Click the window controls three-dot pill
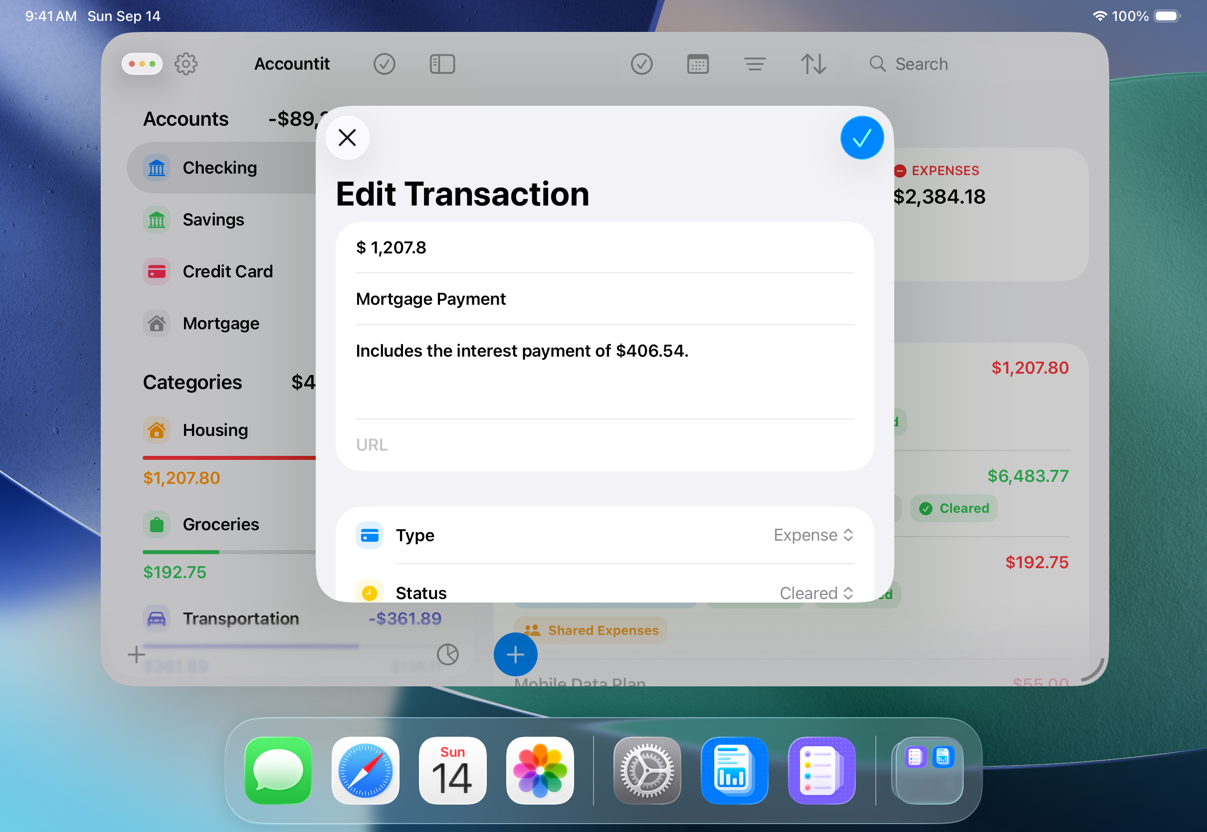Image resolution: width=1207 pixels, height=832 pixels. 142,64
